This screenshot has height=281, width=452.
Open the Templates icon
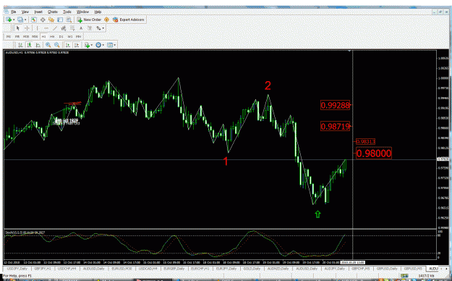click(x=110, y=45)
